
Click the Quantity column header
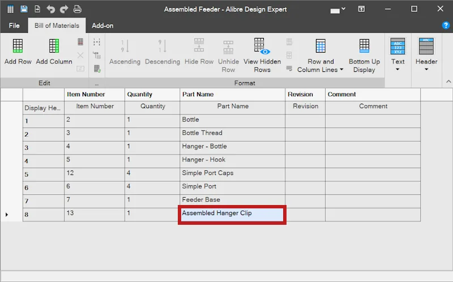click(152, 95)
